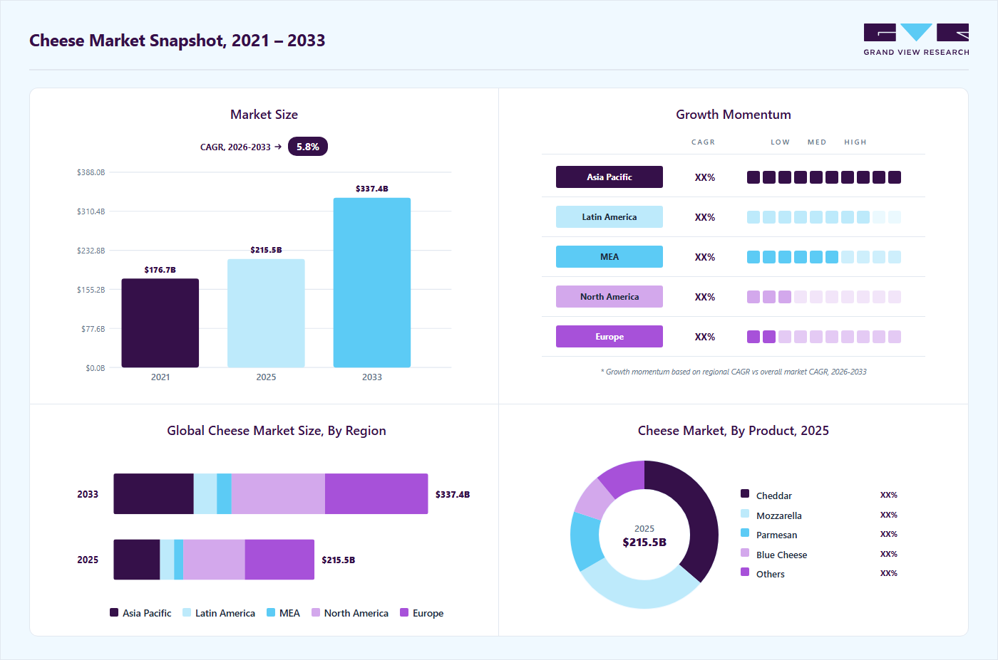Click the MEA legend swatch

pyautogui.click(x=271, y=612)
